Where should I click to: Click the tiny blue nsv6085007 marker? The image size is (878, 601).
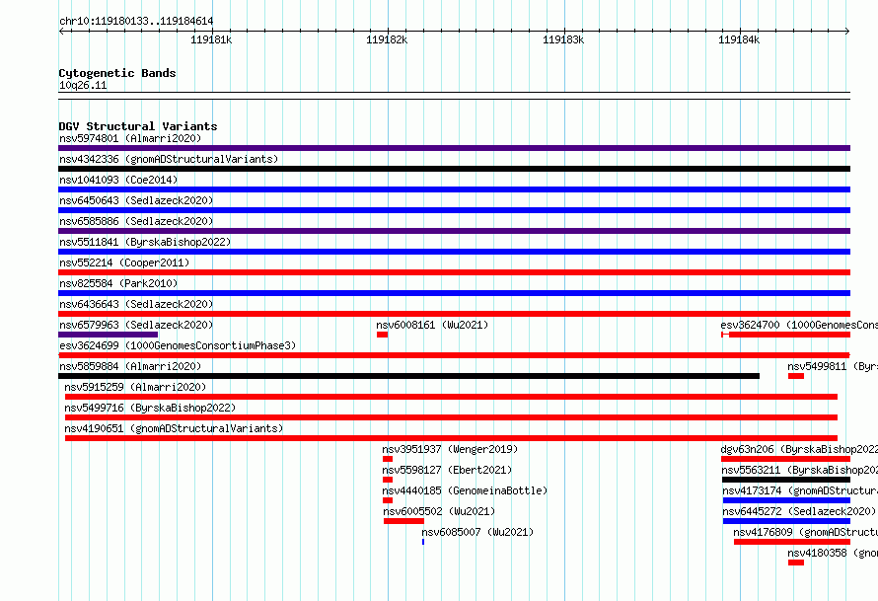pos(423,542)
